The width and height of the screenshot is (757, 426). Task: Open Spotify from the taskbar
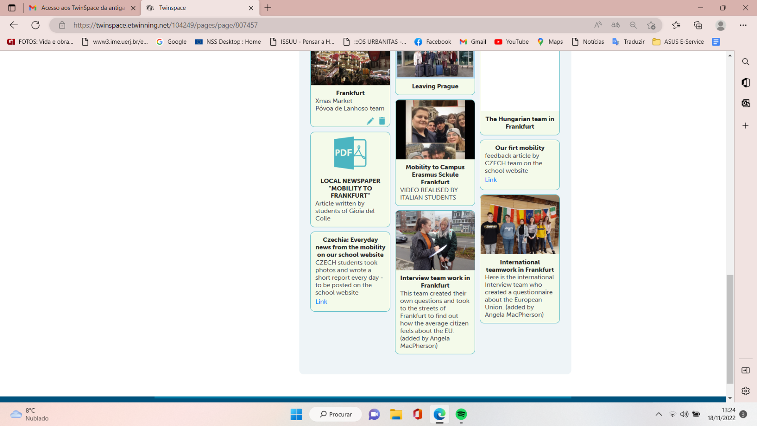pyautogui.click(x=461, y=414)
